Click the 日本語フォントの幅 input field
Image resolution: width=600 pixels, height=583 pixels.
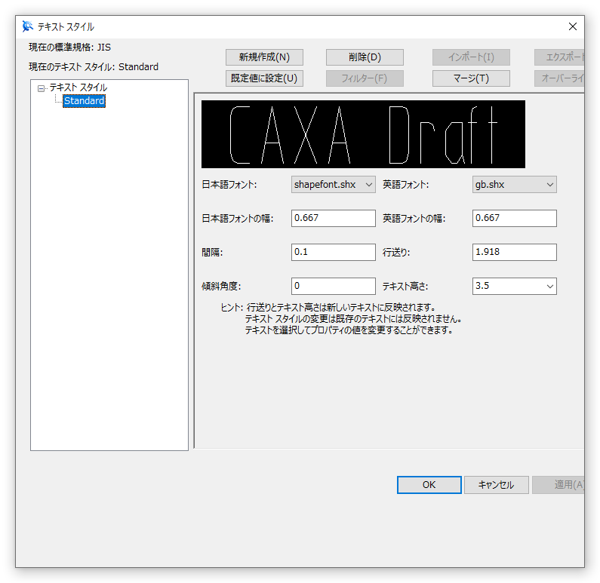(x=333, y=218)
